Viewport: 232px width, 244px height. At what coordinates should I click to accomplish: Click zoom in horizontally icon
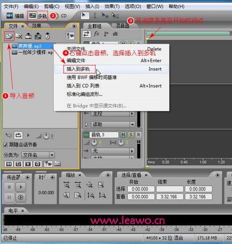coord(66,185)
